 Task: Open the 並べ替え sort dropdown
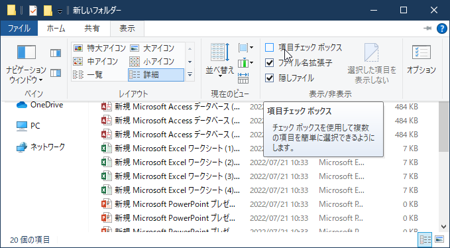(x=220, y=60)
